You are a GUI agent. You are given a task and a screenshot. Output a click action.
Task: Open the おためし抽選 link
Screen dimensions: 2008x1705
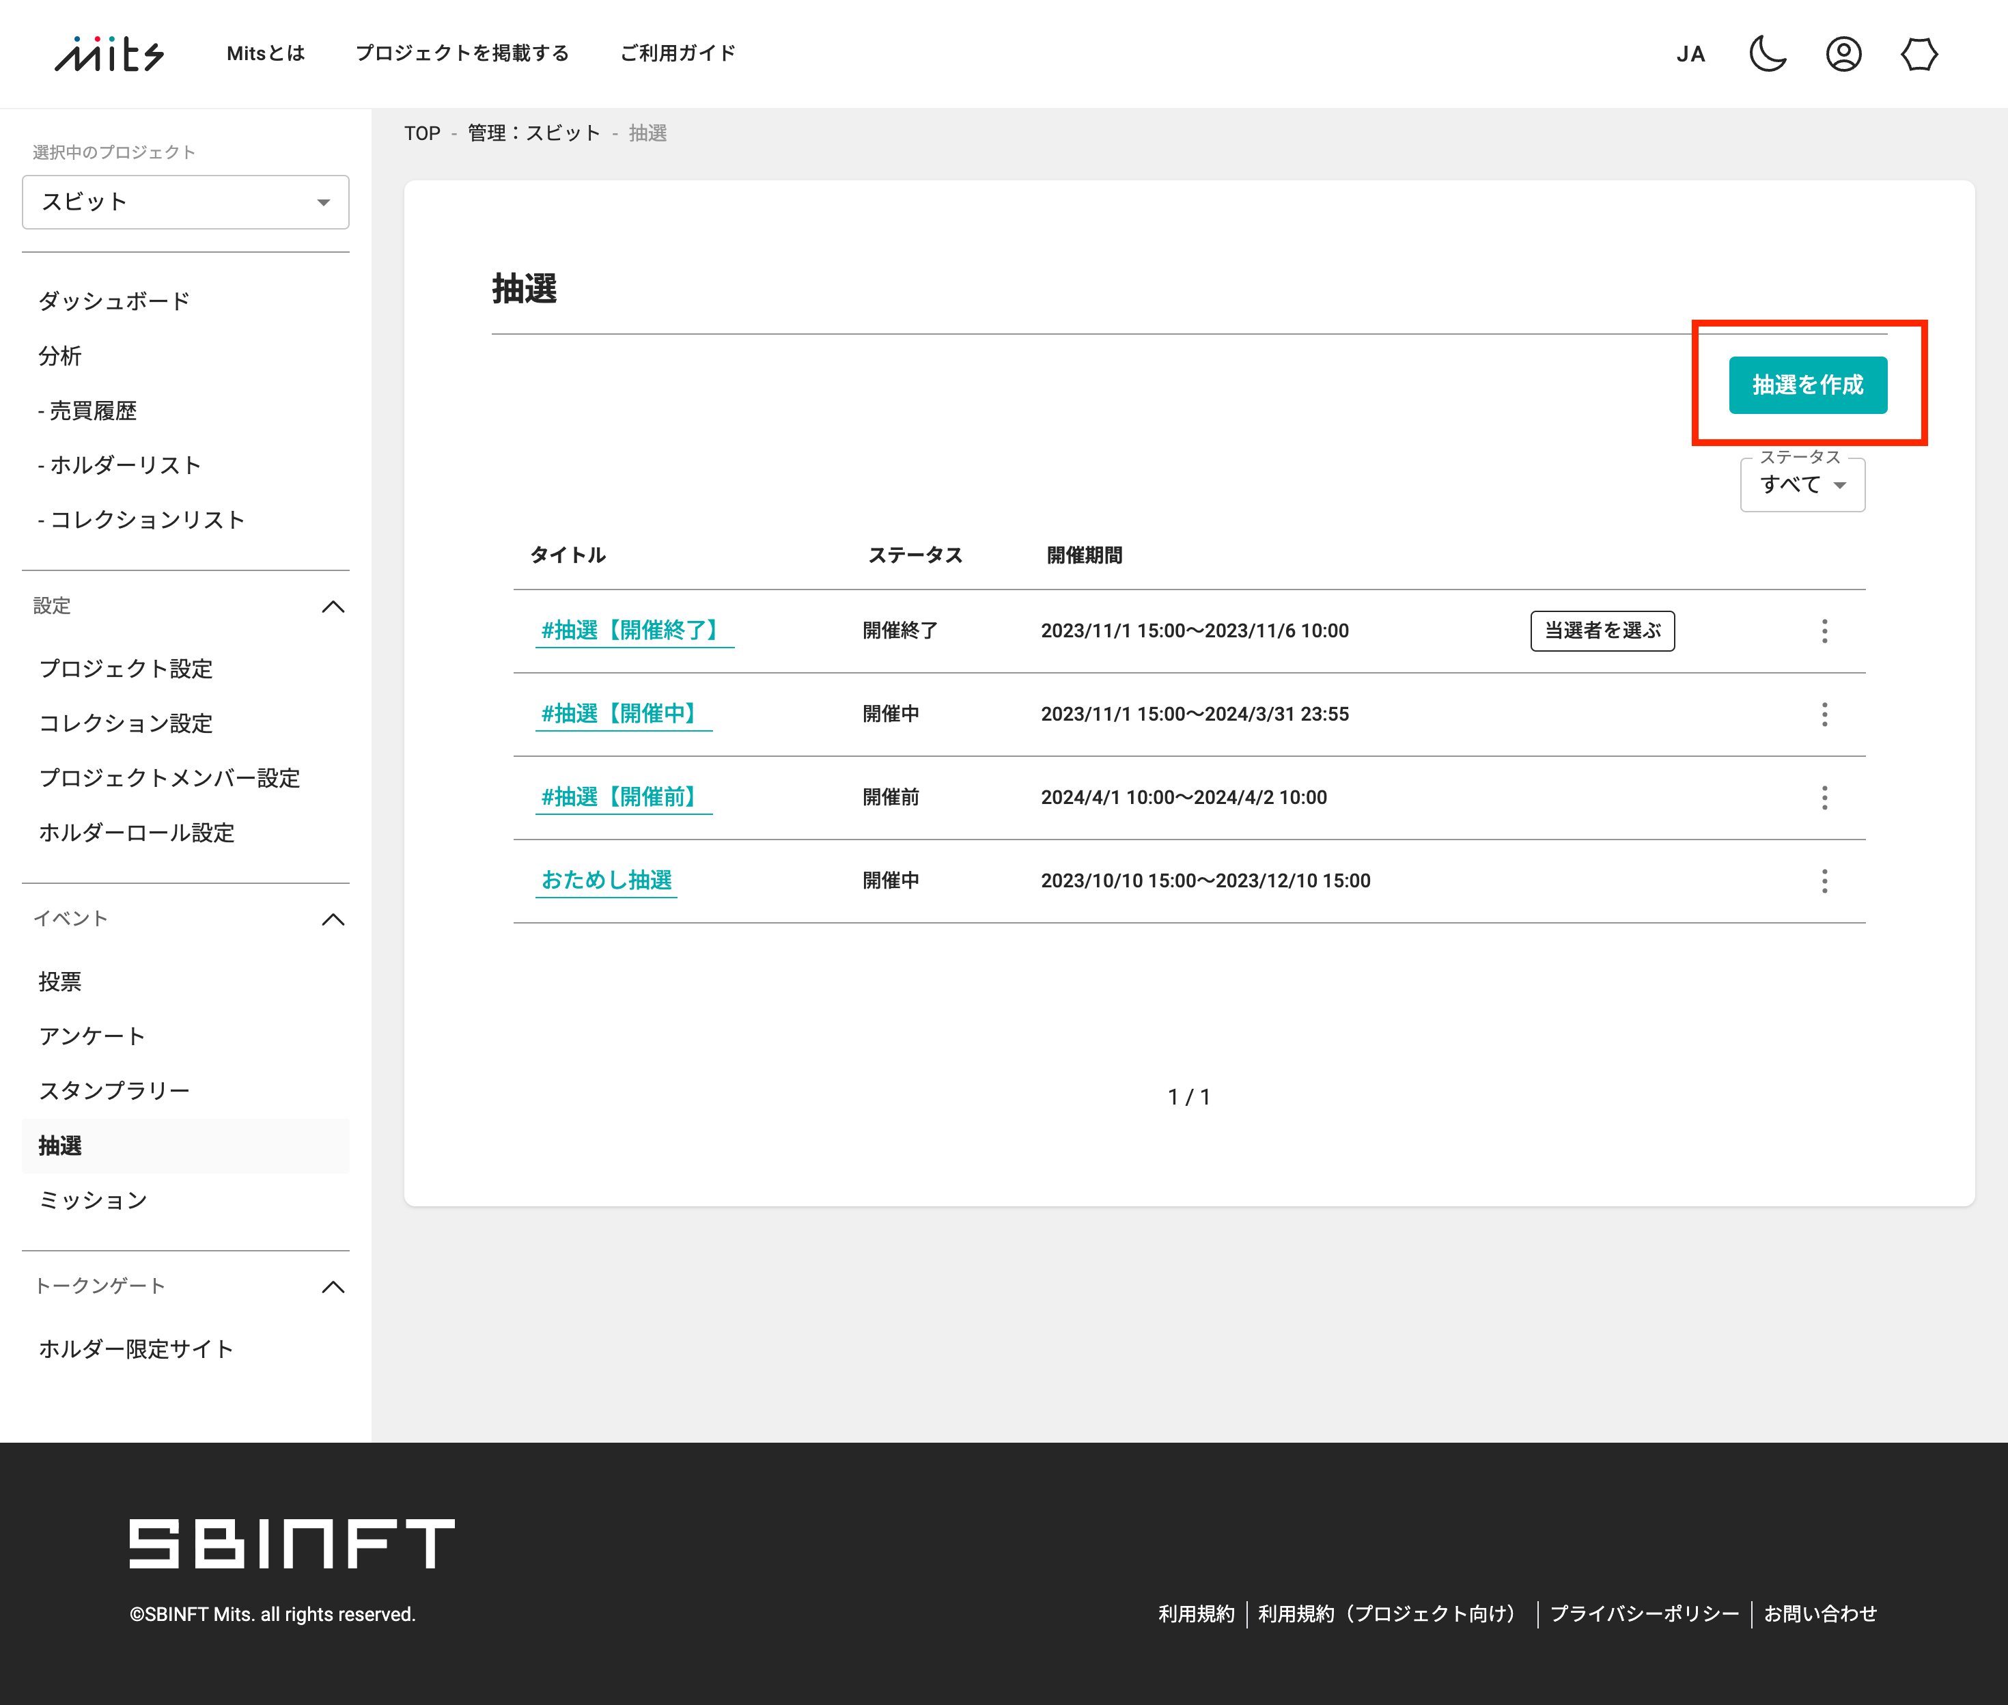point(606,880)
